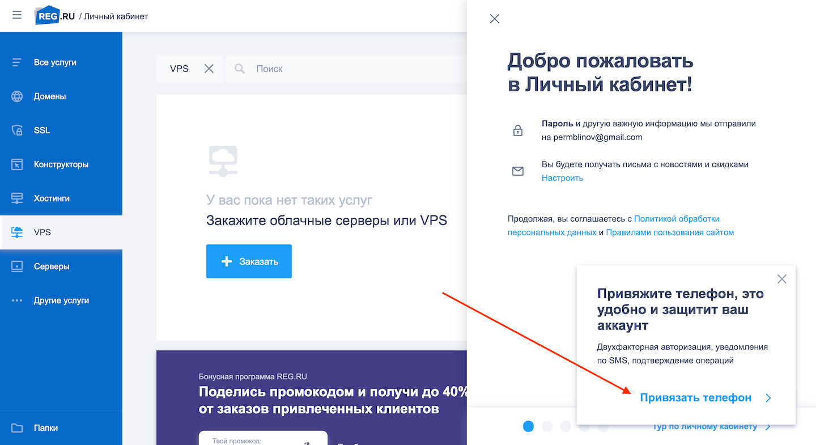
Task: Click Привязать телефон link
Action: coord(695,398)
